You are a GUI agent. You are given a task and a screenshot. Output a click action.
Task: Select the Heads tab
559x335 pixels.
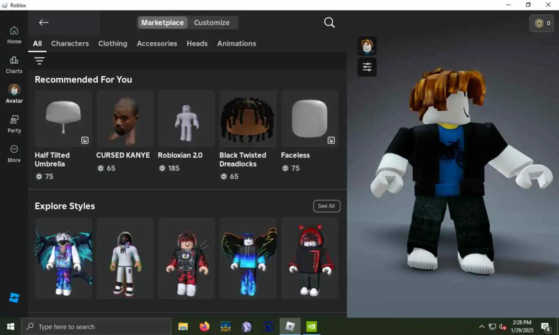[197, 44]
